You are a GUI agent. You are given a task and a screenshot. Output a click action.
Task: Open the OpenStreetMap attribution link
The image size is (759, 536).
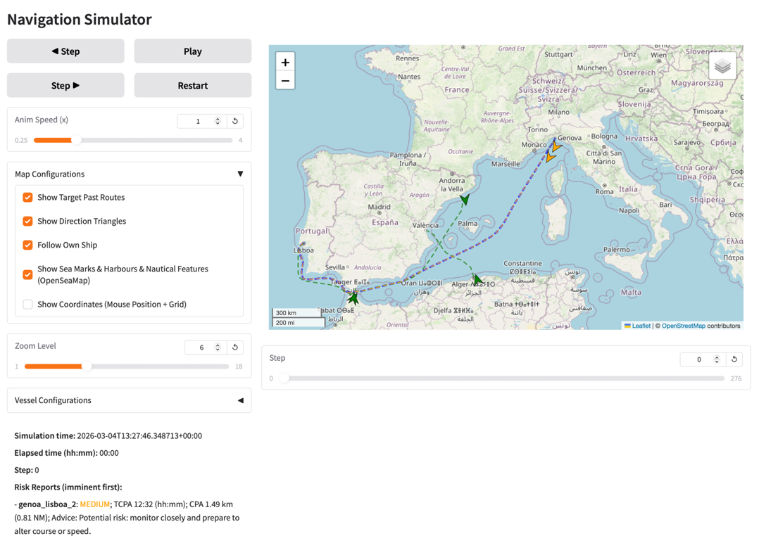(x=684, y=326)
